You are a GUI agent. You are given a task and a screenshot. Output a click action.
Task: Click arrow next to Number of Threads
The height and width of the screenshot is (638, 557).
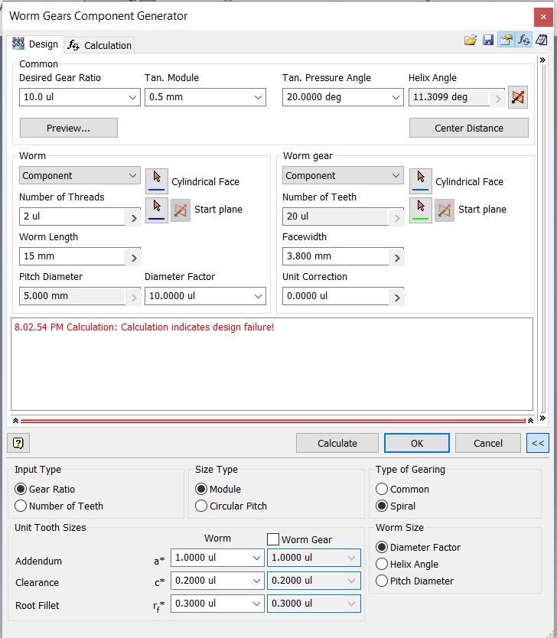[x=133, y=218]
